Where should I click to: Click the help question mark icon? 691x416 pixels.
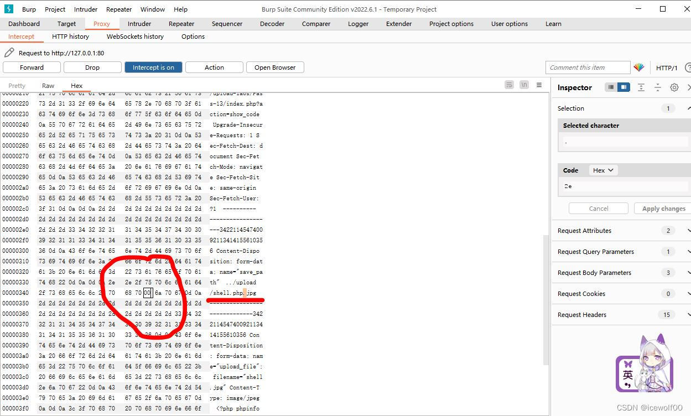point(688,67)
